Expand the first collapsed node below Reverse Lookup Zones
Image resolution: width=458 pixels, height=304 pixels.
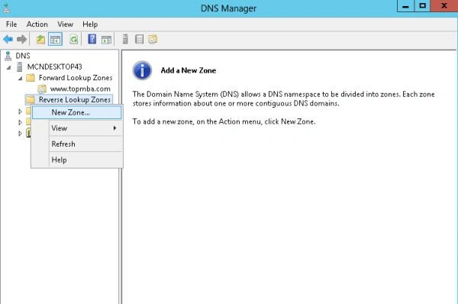(x=20, y=112)
